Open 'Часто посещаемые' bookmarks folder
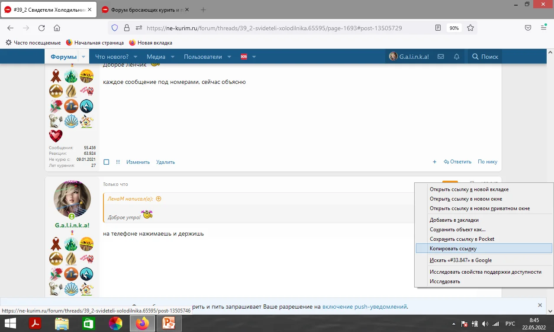 point(33,43)
